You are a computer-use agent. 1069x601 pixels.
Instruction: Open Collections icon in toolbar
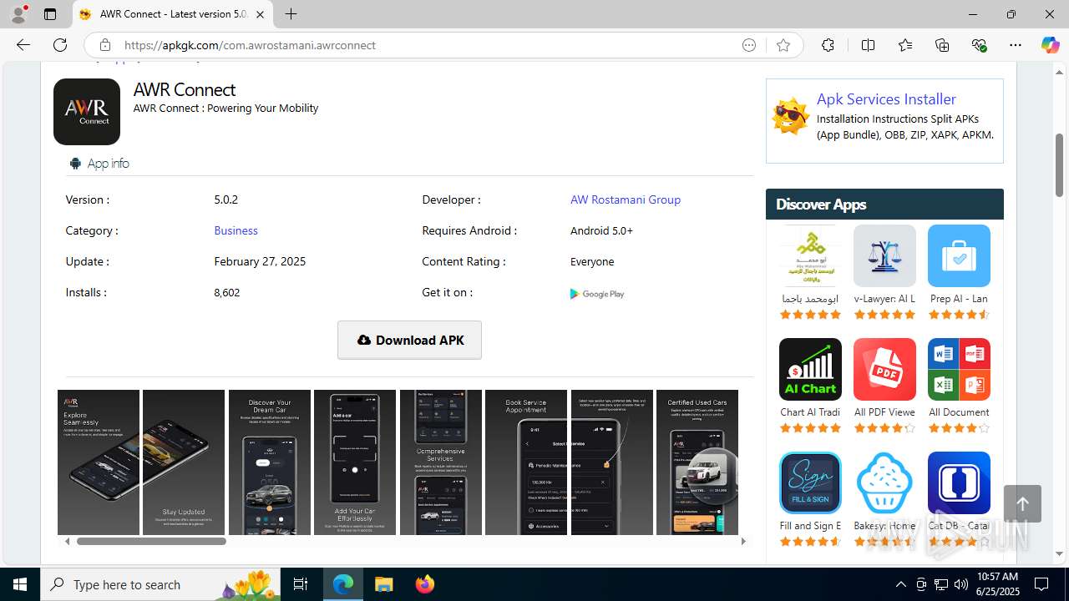[942, 45]
